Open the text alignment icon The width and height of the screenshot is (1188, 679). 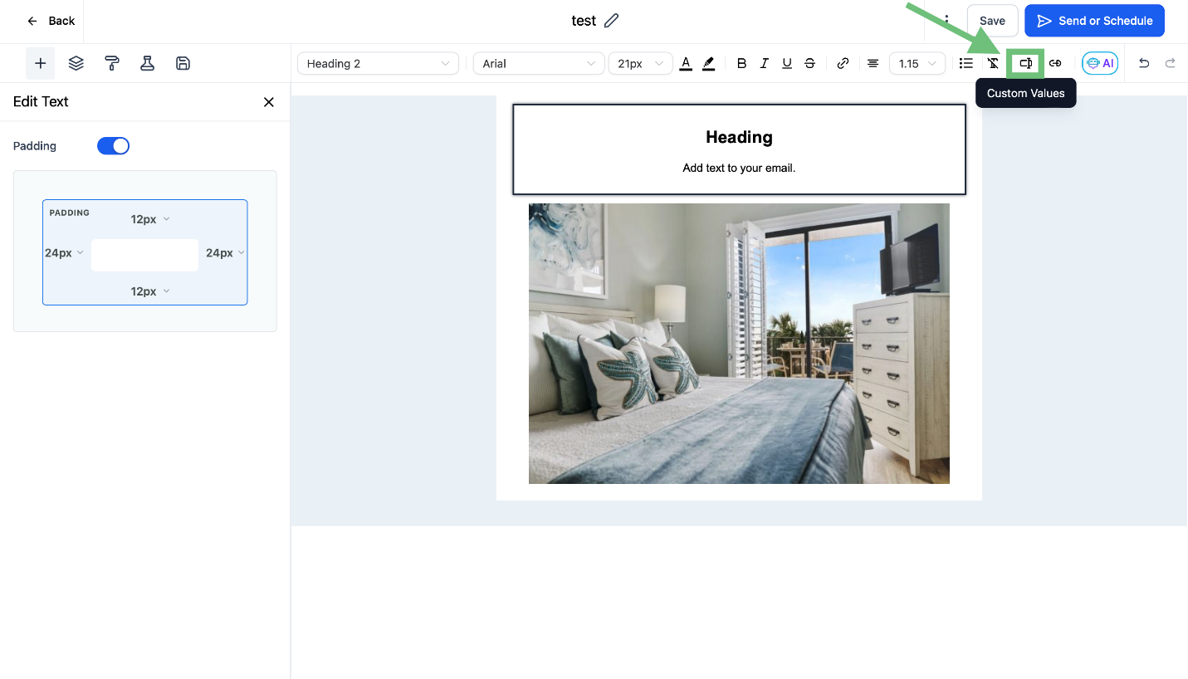[873, 63]
